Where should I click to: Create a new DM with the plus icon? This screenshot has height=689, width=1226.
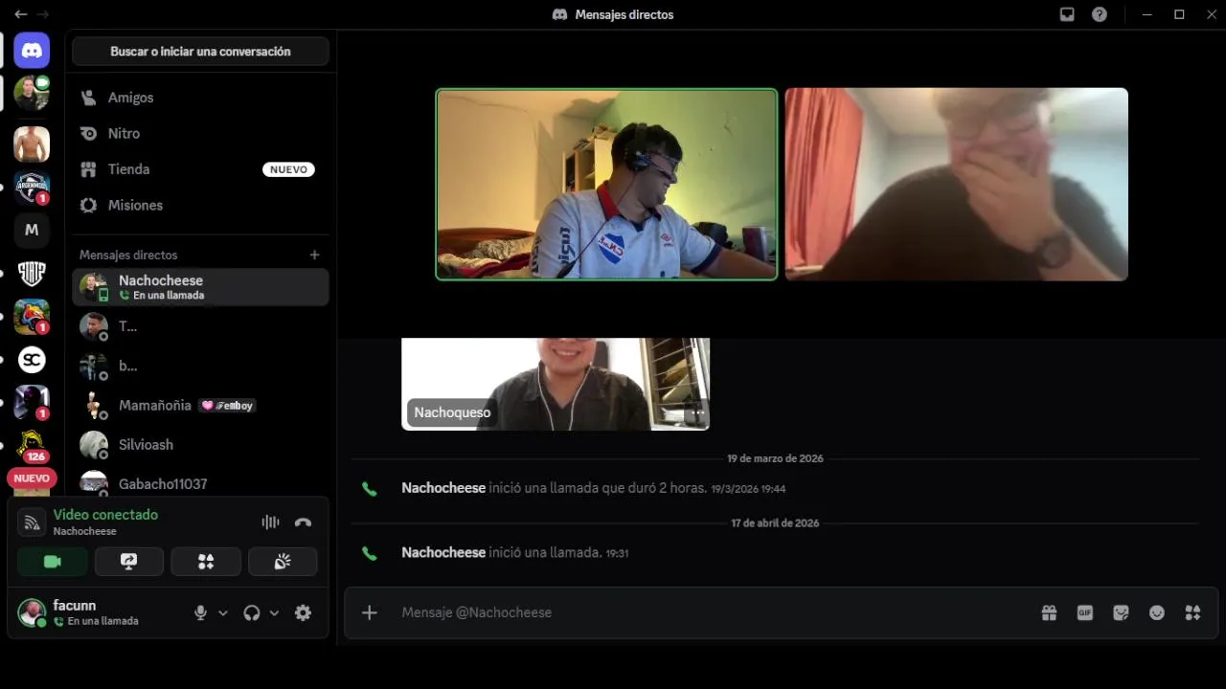tap(314, 255)
